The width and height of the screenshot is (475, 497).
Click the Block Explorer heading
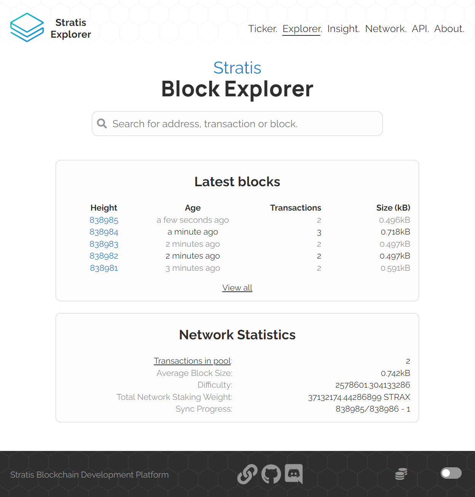[237, 89]
